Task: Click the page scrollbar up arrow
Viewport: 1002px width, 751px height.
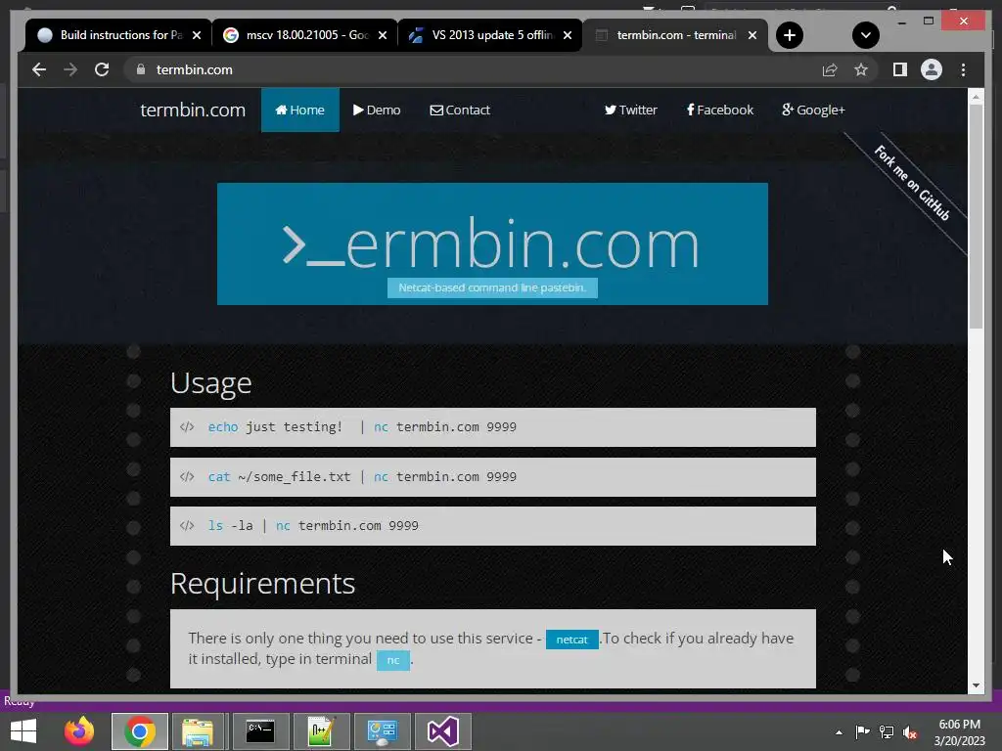Action: coord(976,97)
